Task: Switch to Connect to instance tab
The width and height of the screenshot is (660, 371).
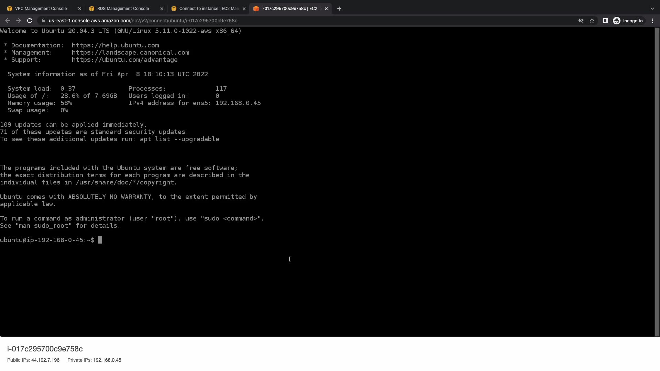Action: tap(208, 9)
